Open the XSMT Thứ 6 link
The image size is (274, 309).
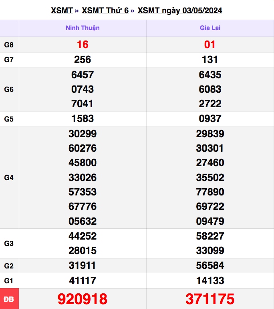tap(105, 10)
